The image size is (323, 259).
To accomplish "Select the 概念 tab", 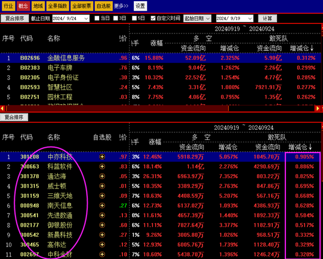I will (x=23, y=6).
